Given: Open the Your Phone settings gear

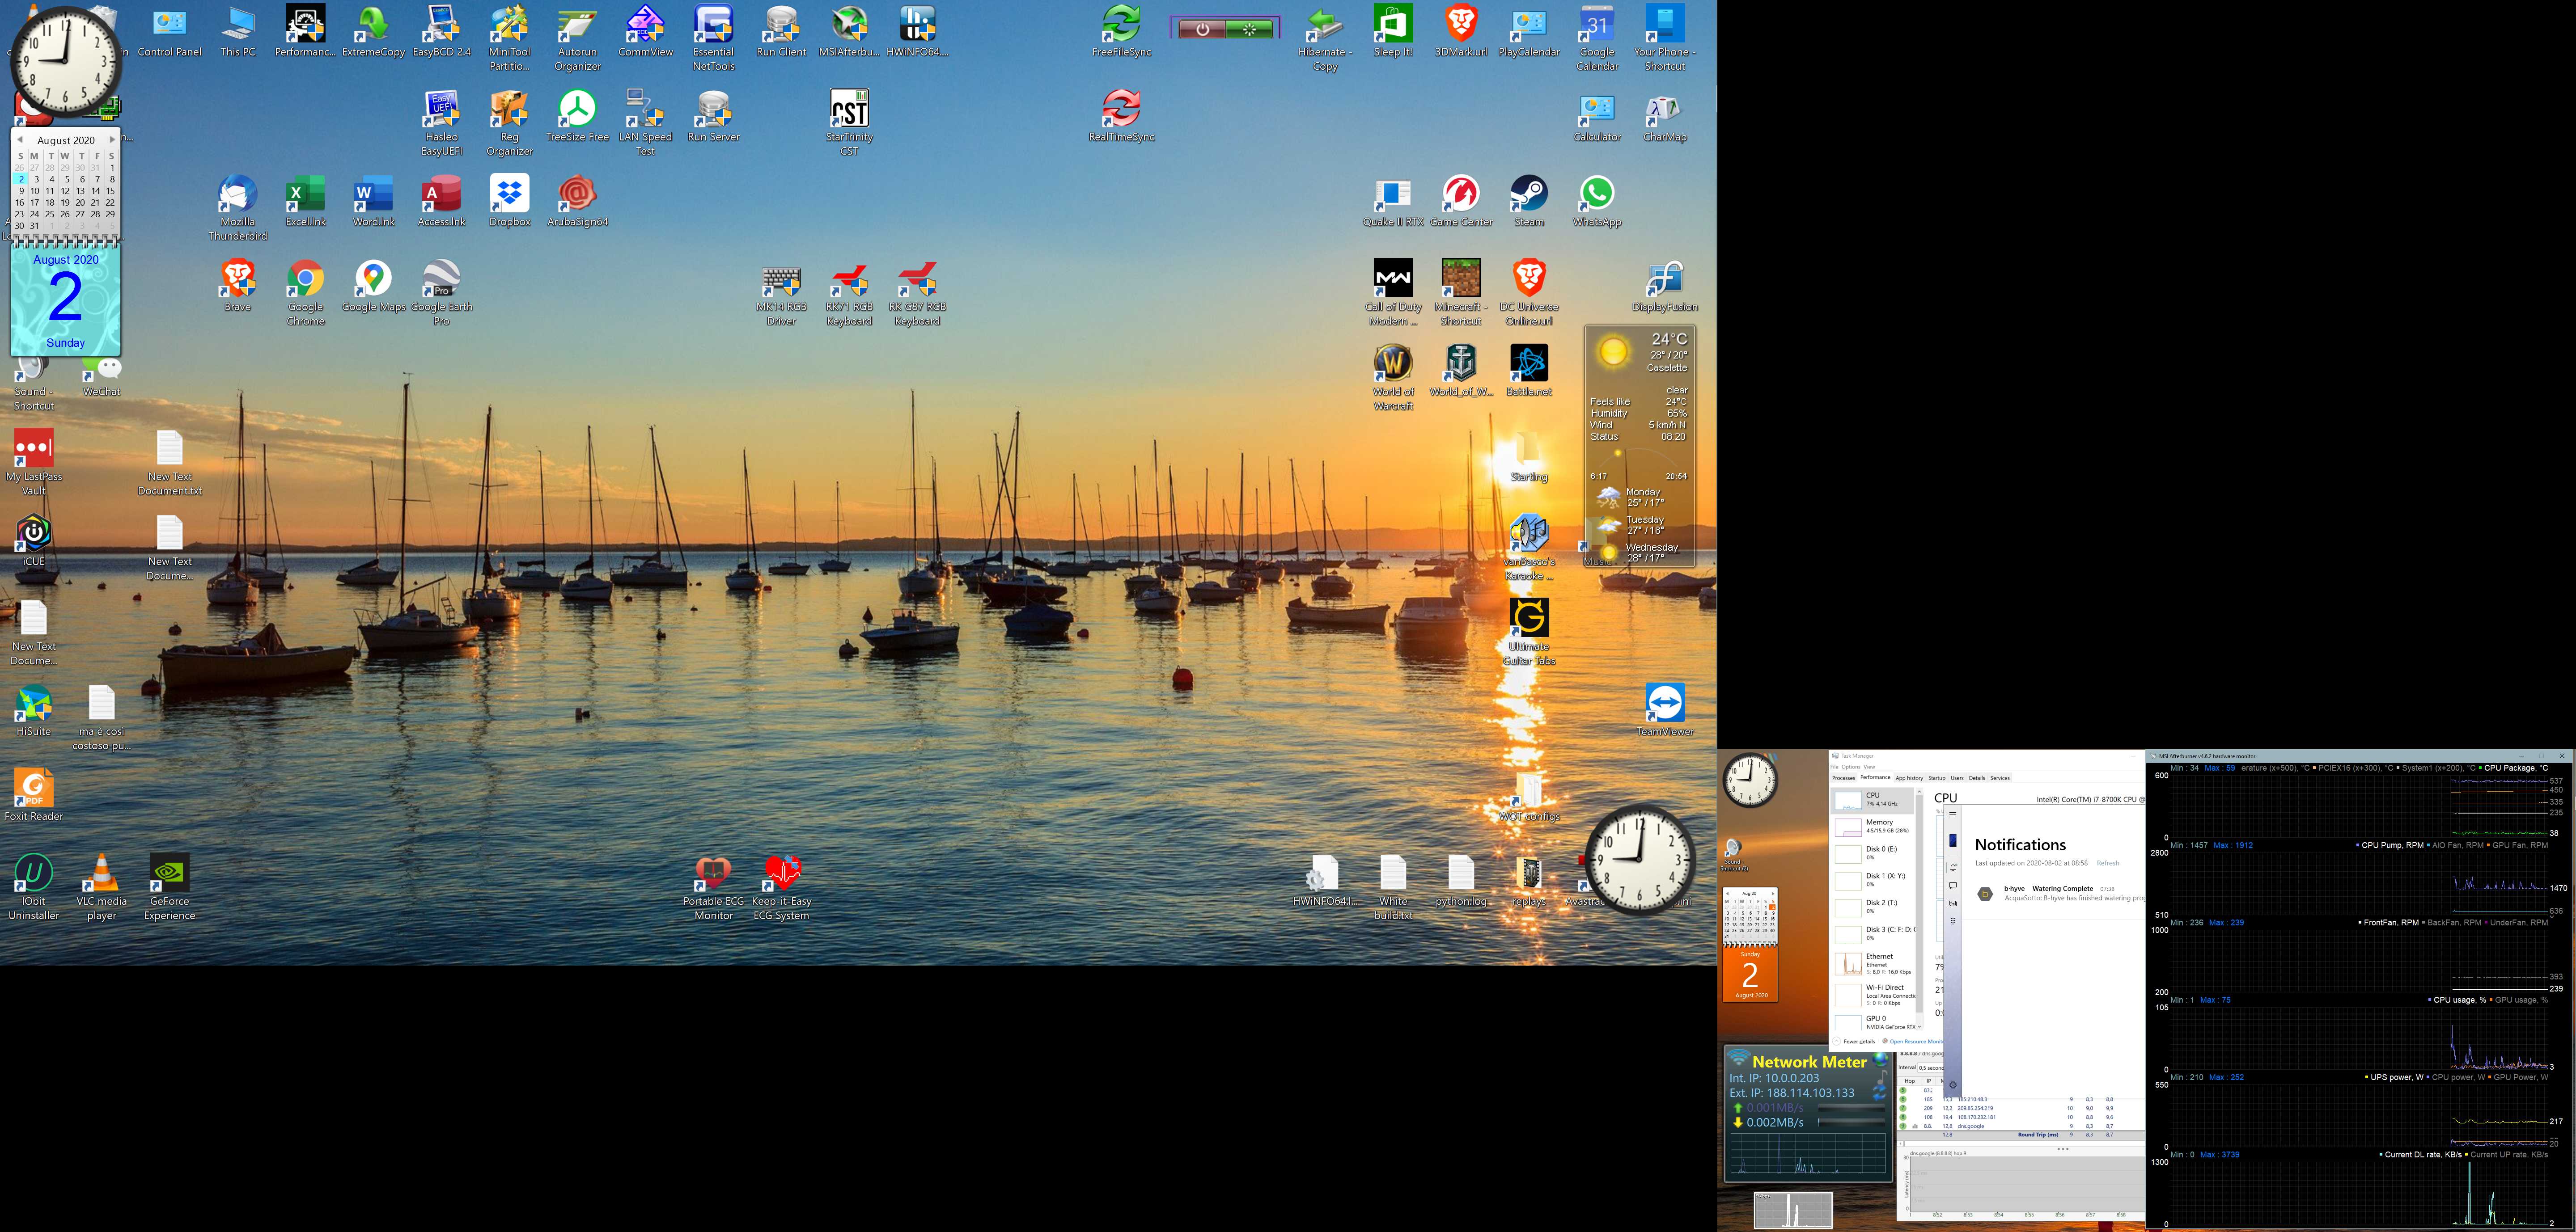Looking at the screenshot, I should [1953, 1085].
